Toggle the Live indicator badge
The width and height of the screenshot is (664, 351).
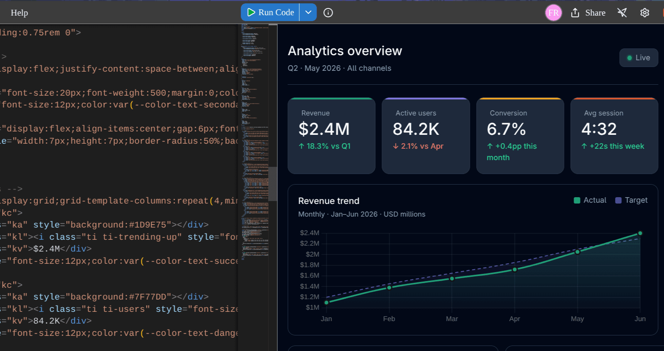click(x=639, y=58)
